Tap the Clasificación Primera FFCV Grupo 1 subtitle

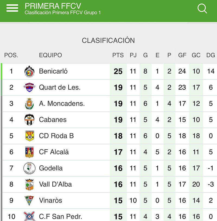coord(63,13)
